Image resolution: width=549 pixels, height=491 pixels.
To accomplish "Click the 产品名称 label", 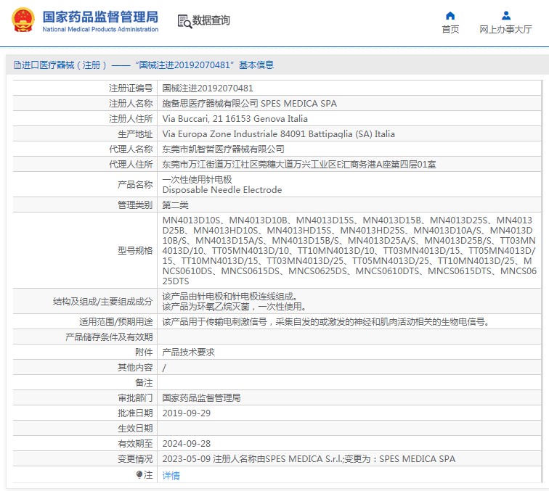I will tap(135, 185).
